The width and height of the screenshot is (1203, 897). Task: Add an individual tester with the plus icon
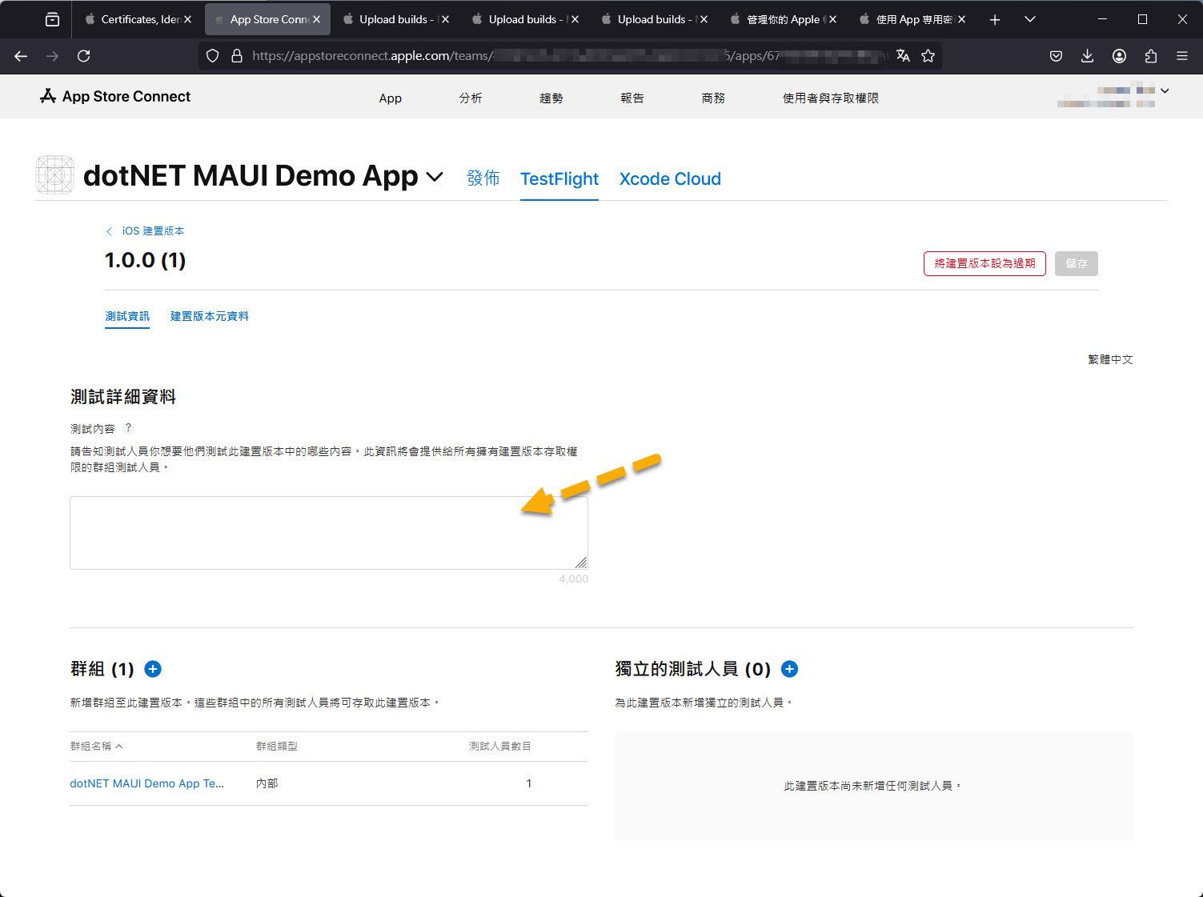coord(789,669)
